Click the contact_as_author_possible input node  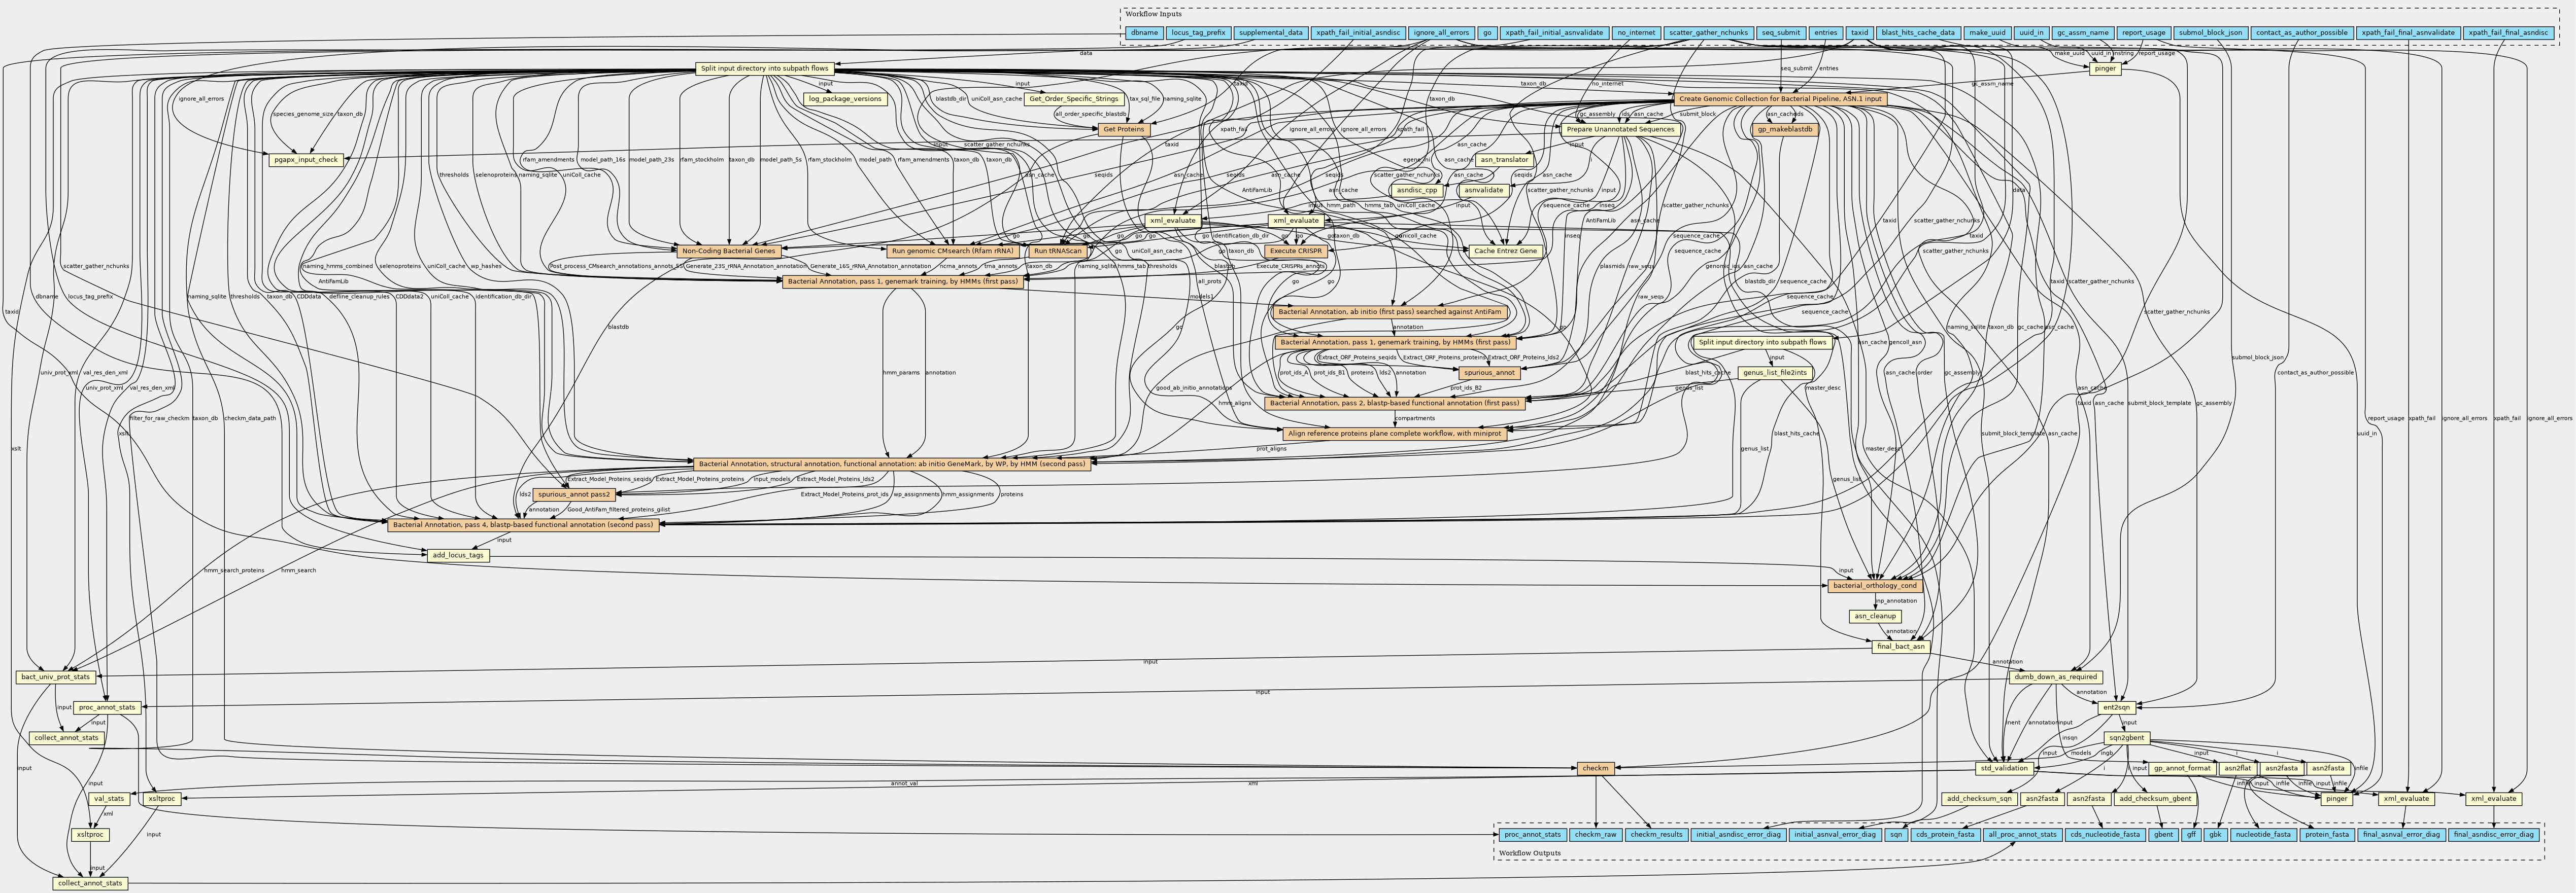(2301, 33)
